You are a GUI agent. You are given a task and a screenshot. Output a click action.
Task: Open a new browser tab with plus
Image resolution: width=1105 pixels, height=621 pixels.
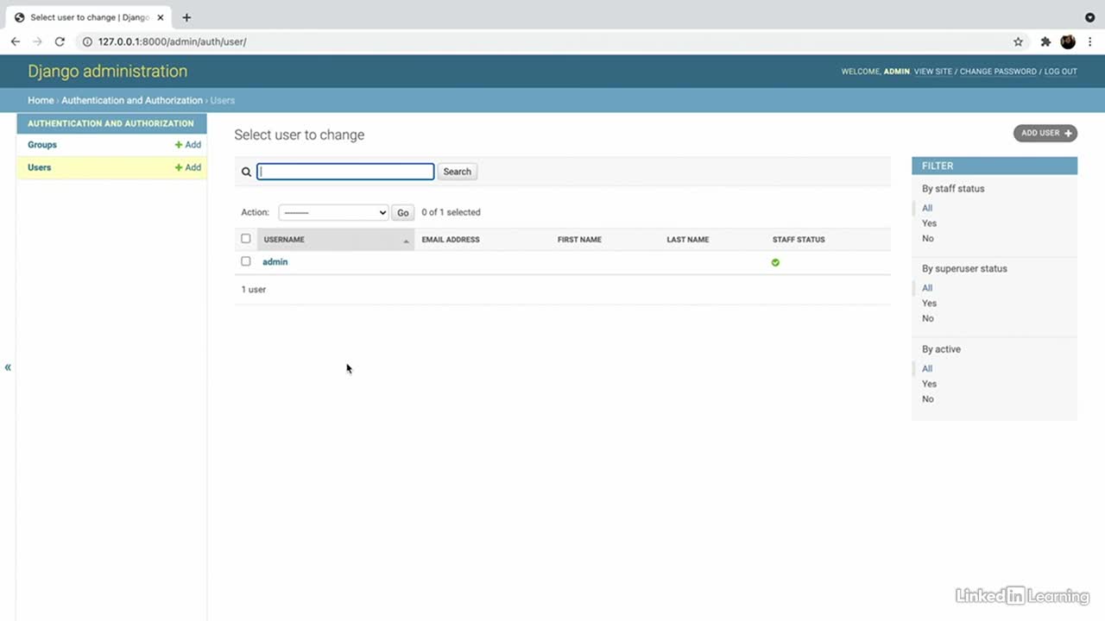[186, 17]
